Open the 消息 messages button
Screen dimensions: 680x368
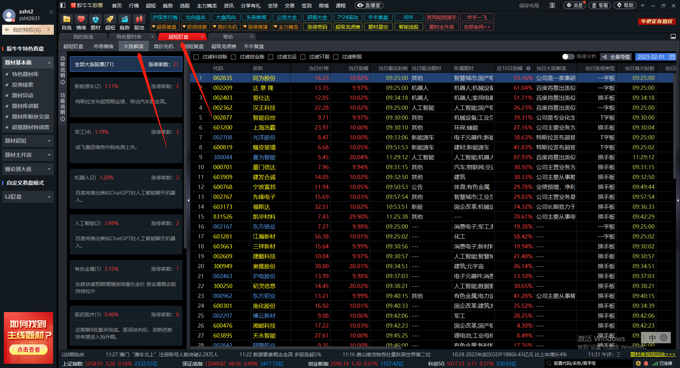click(574, 5)
